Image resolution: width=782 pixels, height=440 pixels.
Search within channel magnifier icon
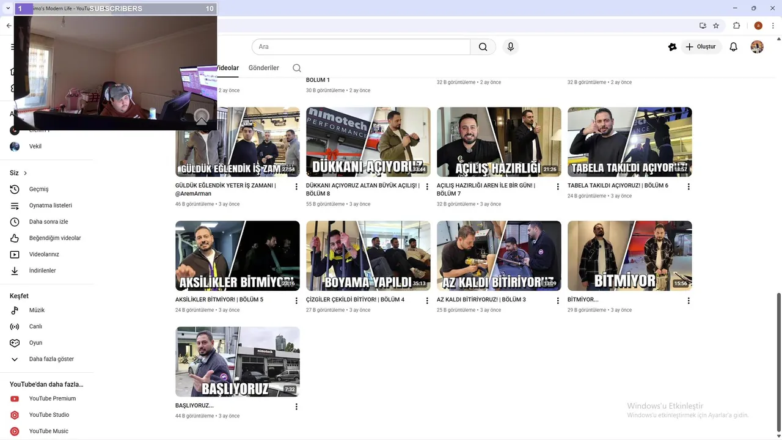(297, 68)
